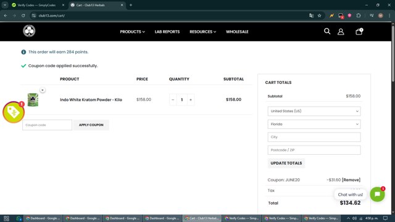The height and width of the screenshot is (222, 395).
Task: Open the Chrome extensions puzzle icon
Action: [359, 15]
